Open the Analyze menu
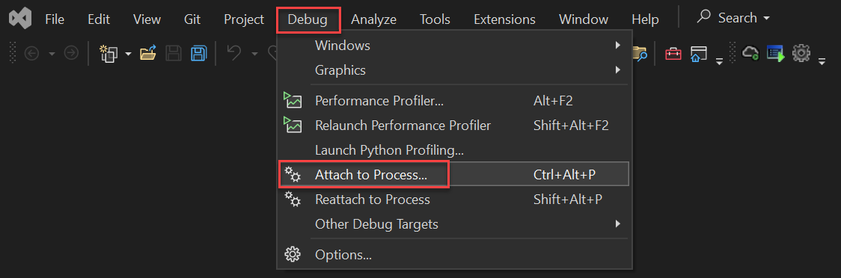Viewport: 841px width, 278px height. (374, 19)
